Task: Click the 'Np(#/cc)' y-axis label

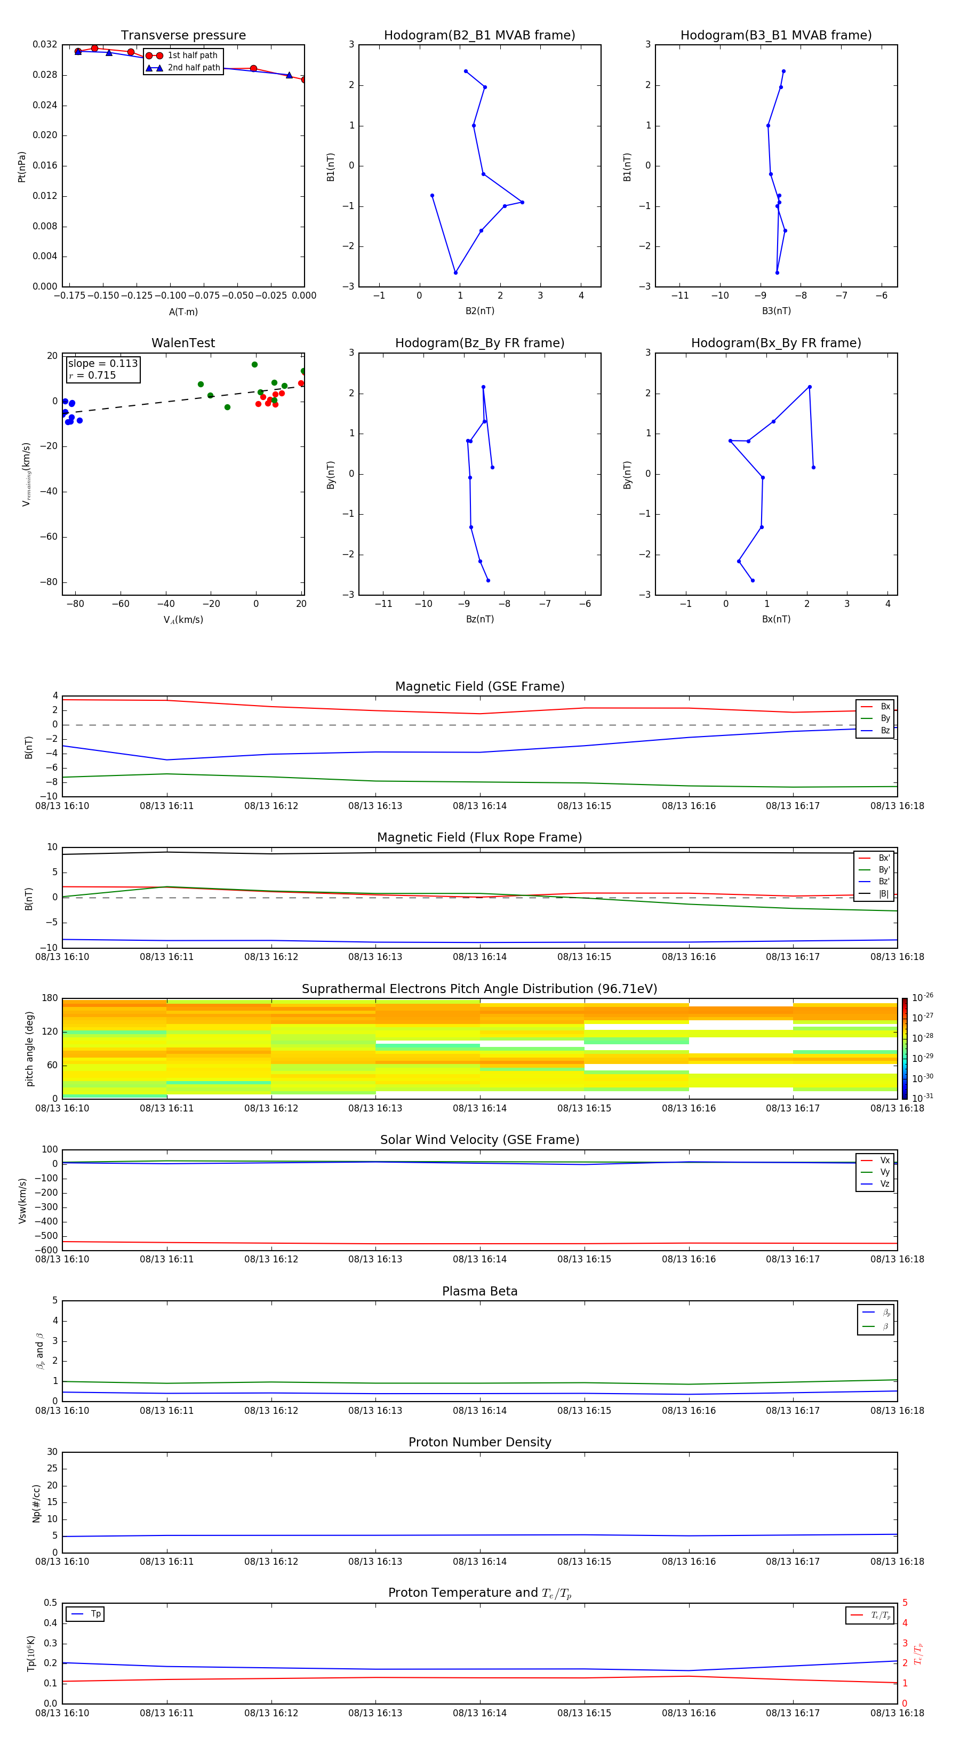Action: (36, 1503)
